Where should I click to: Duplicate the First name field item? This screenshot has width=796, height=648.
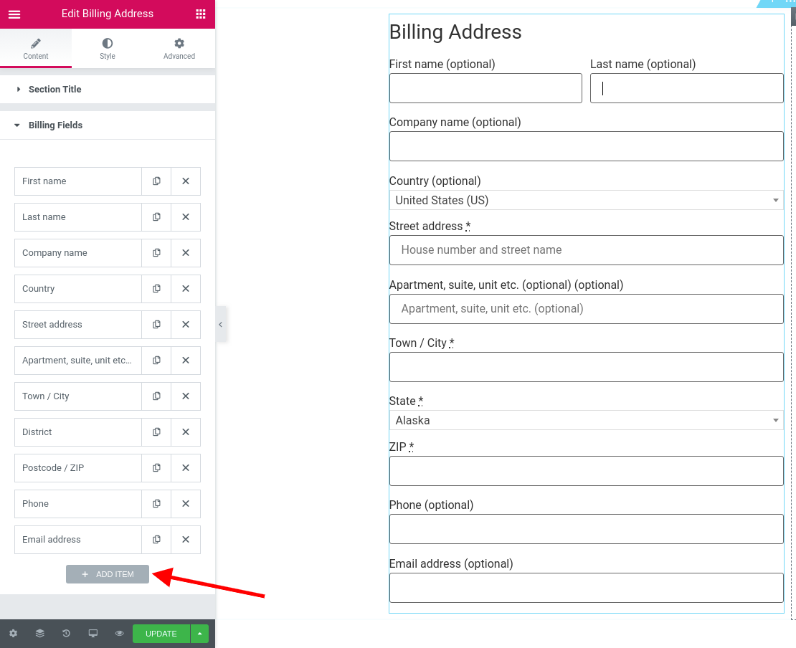pyautogui.click(x=156, y=181)
